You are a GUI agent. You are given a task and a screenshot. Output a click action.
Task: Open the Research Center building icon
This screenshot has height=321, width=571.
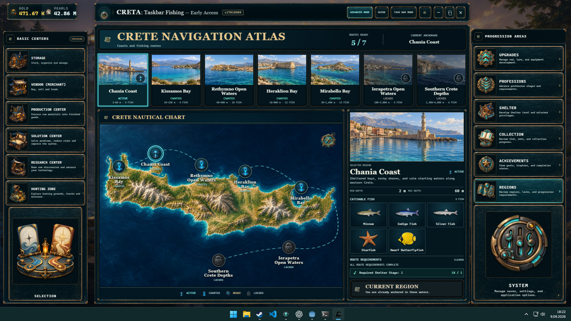18,166
